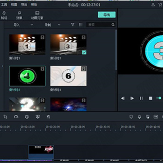Select the 倒计时3 green countdown thumbnail
The width and height of the screenshot is (163, 163).
pyautogui.click(x=27, y=76)
